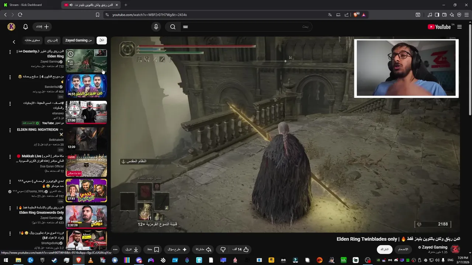
Task: Click the youtube.com address bar URL
Action: pos(150,15)
